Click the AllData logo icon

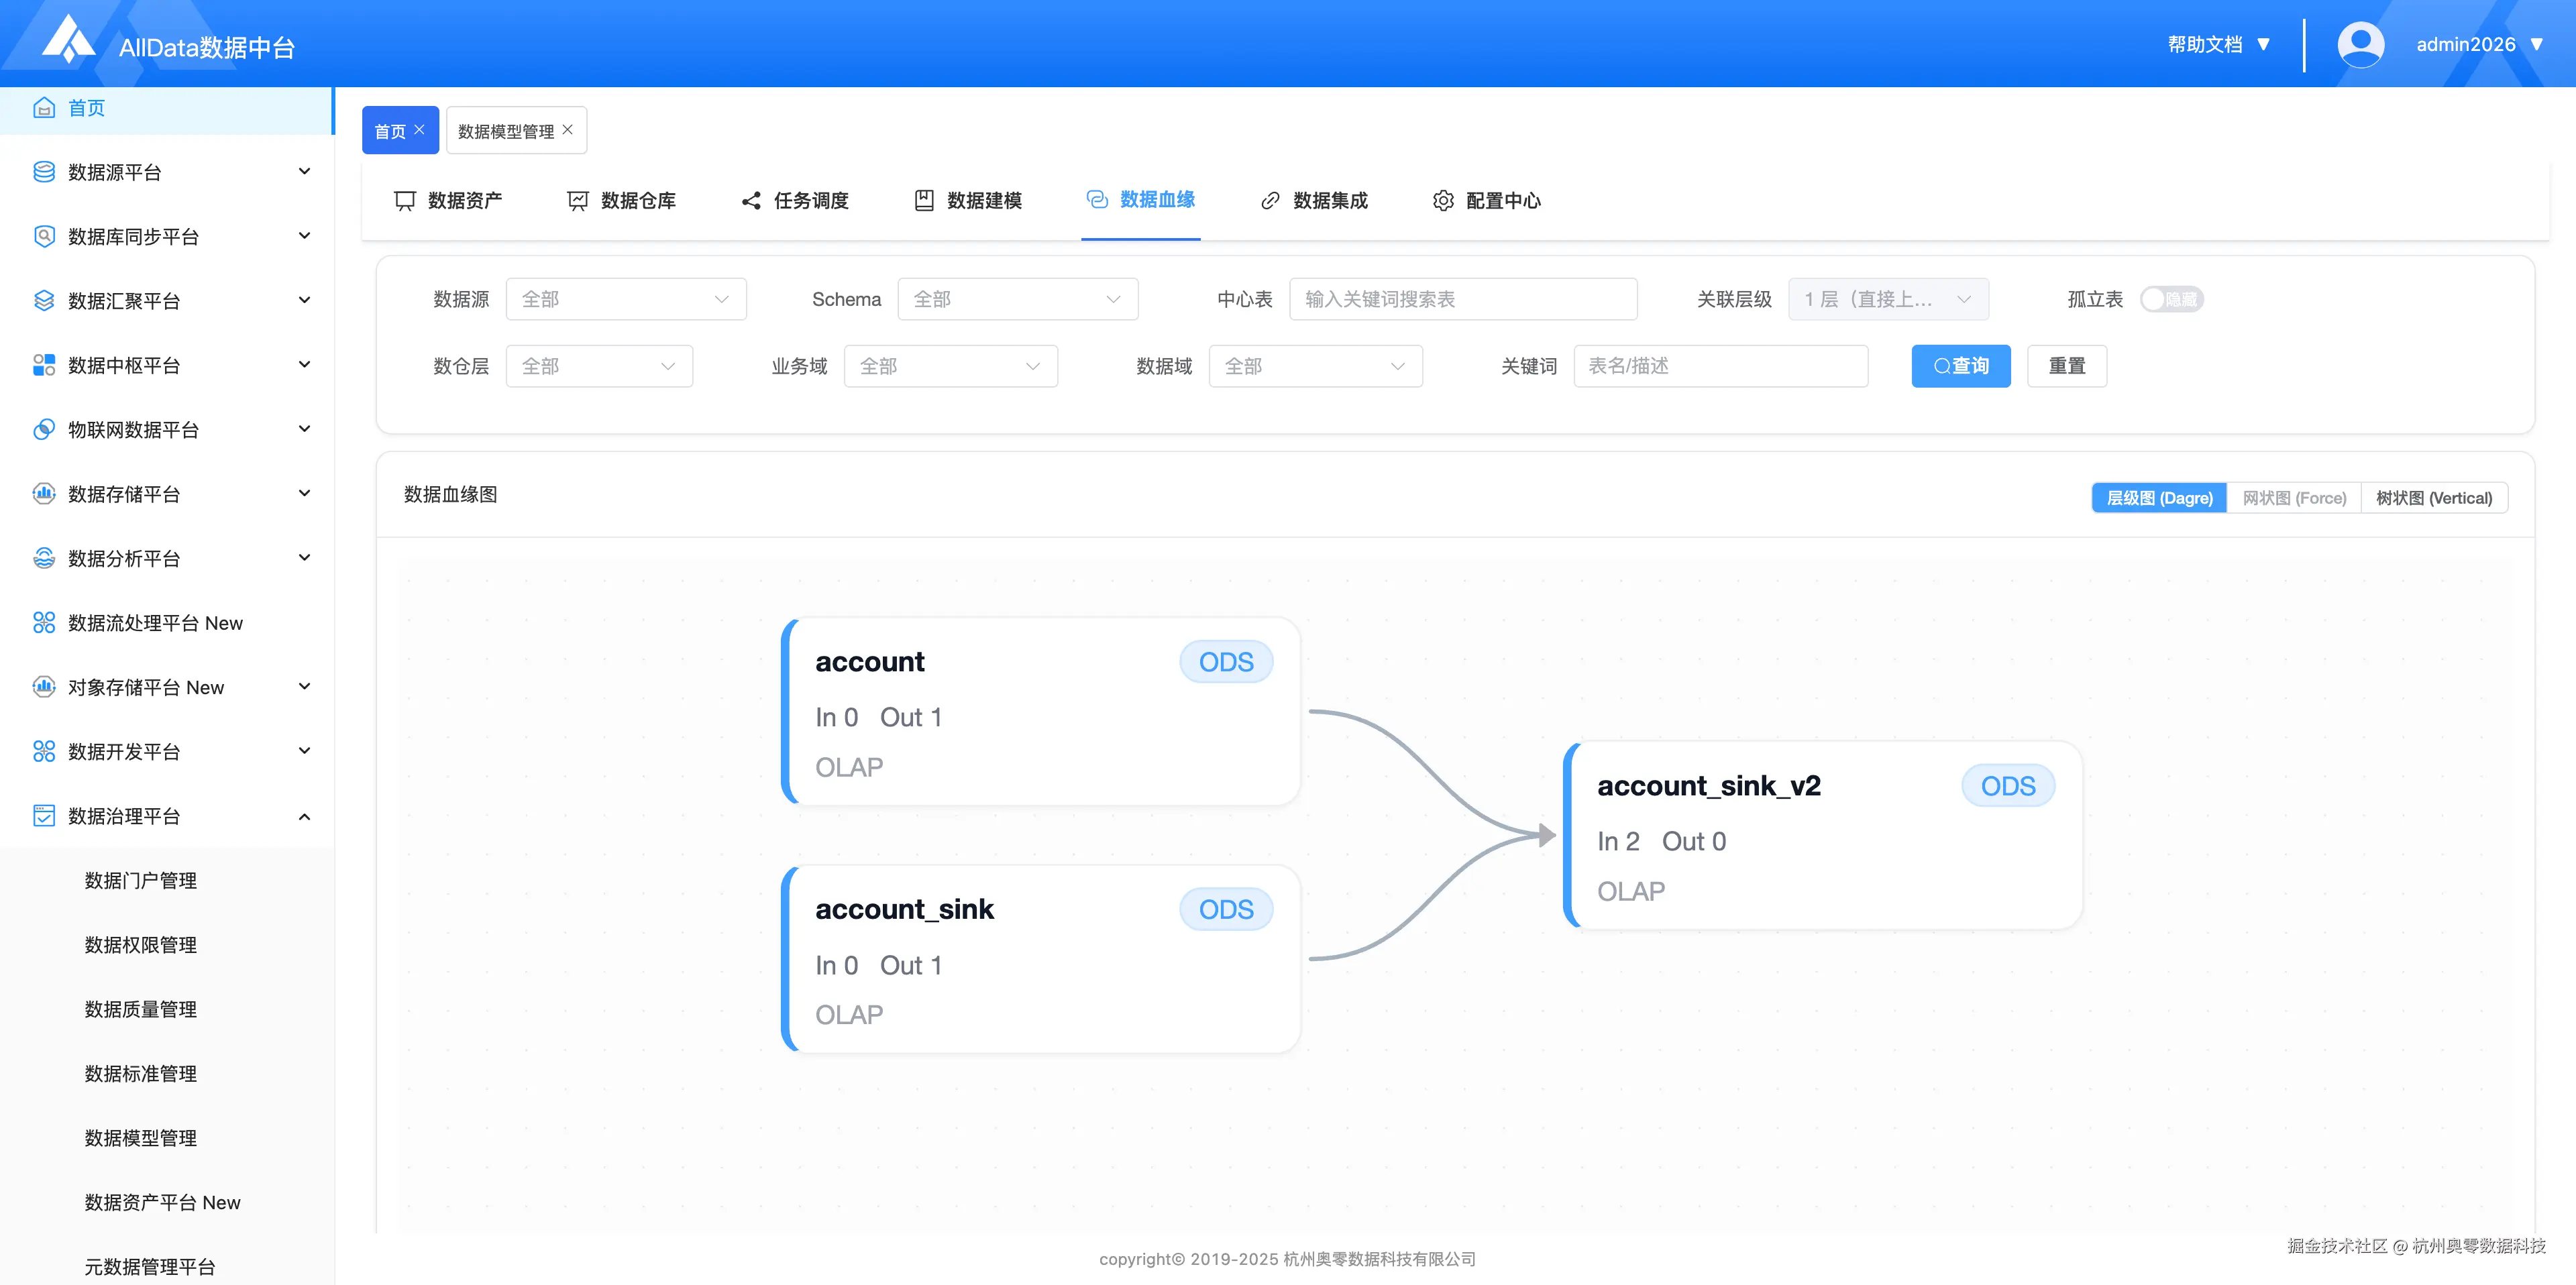pyautogui.click(x=68, y=40)
